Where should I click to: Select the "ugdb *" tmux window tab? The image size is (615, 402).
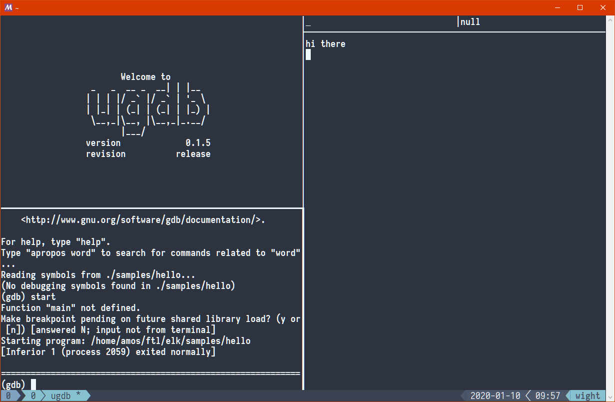pos(65,396)
